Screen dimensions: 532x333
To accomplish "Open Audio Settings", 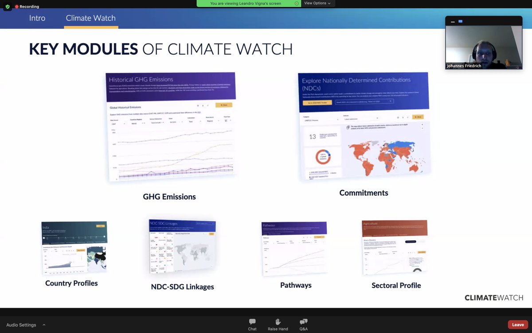I will (x=21, y=325).
